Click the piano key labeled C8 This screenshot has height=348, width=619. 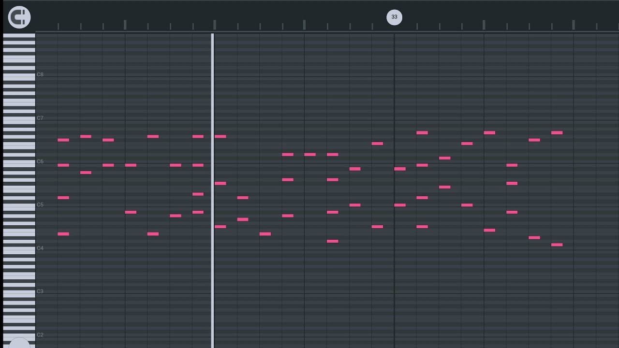click(x=19, y=75)
